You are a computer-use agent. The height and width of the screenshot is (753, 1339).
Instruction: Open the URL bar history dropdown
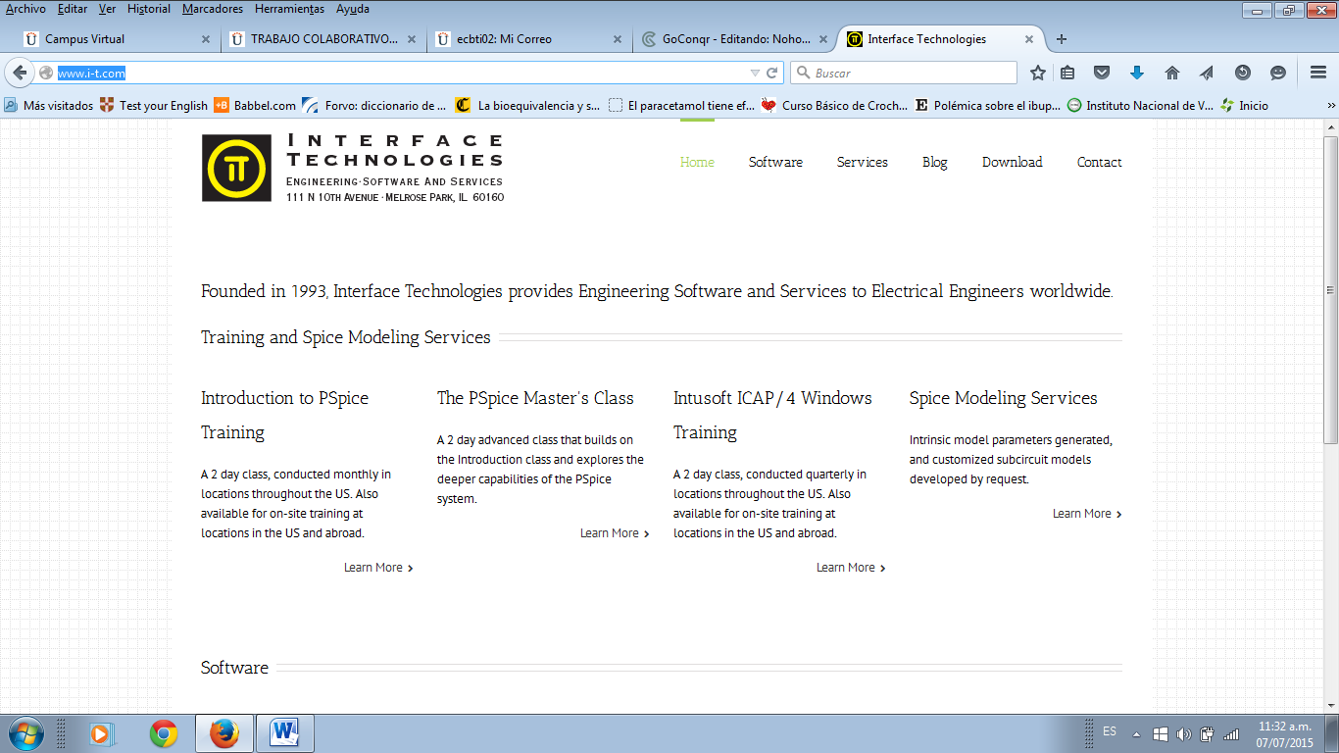pyautogui.click(x=755, y=73)
